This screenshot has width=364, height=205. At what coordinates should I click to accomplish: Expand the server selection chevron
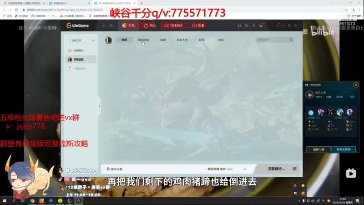click(x=245, y=169)
